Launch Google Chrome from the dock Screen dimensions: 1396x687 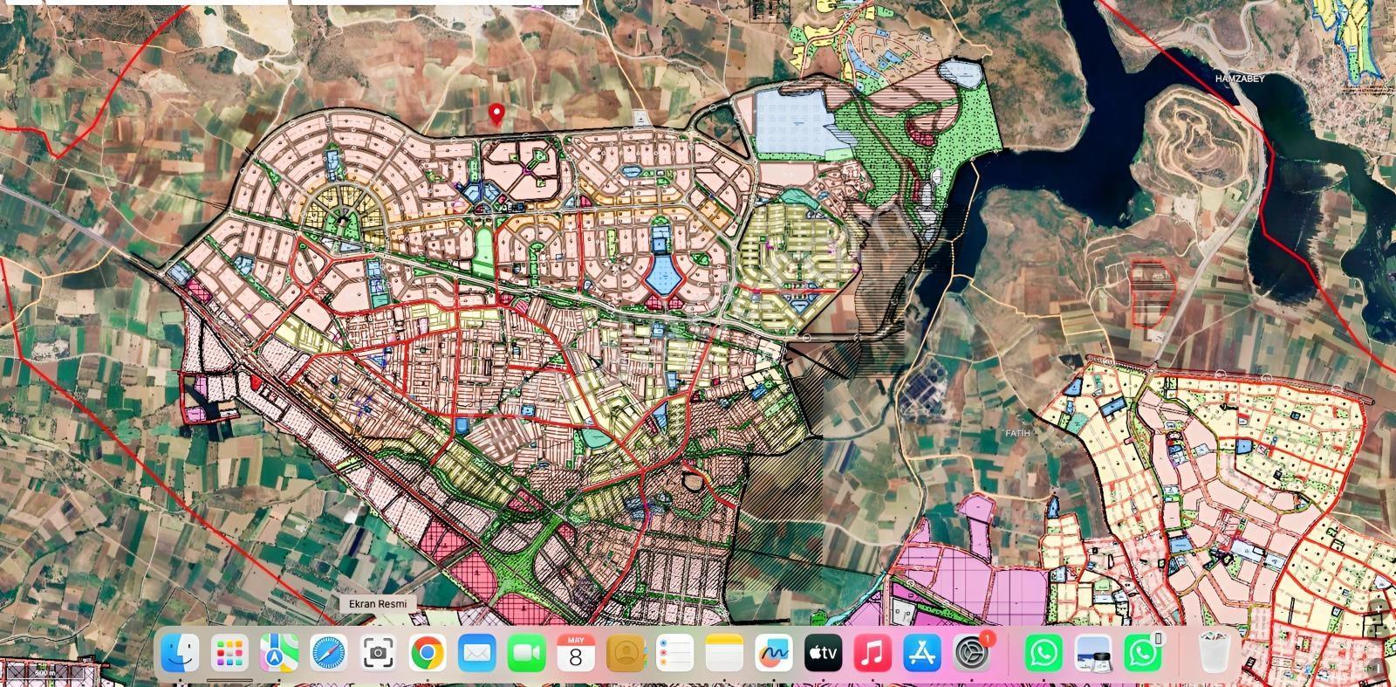pyautogui.click(x=428, y=652)
